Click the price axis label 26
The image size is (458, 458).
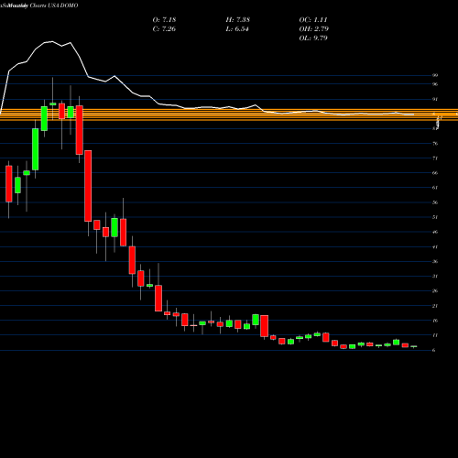(435, 290)
